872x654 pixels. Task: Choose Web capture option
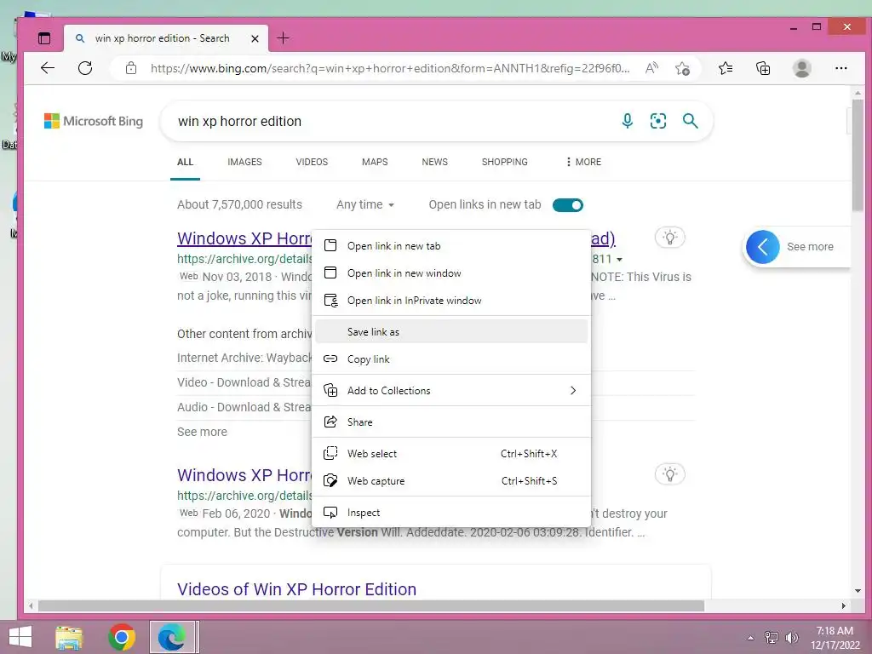[x=451, y=481]
